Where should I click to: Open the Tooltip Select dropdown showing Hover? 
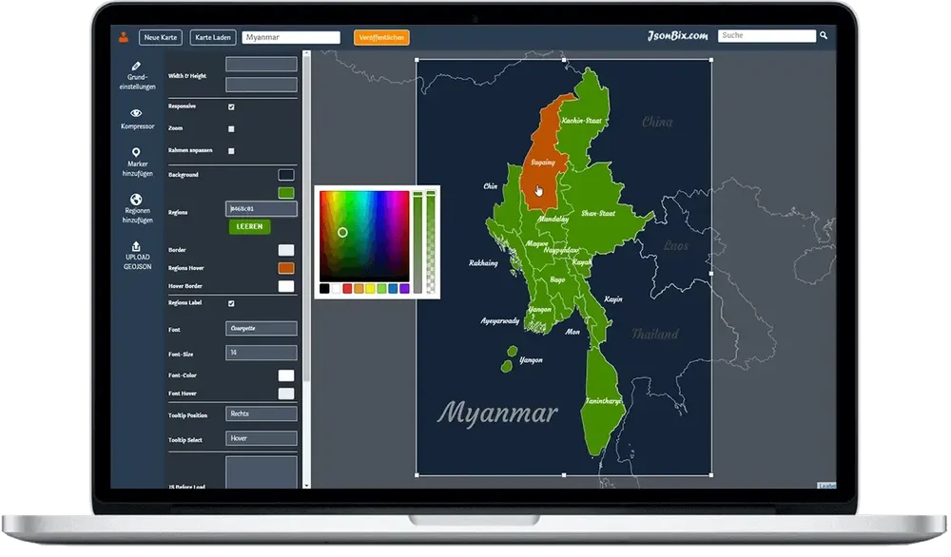(x=261, y=437)
